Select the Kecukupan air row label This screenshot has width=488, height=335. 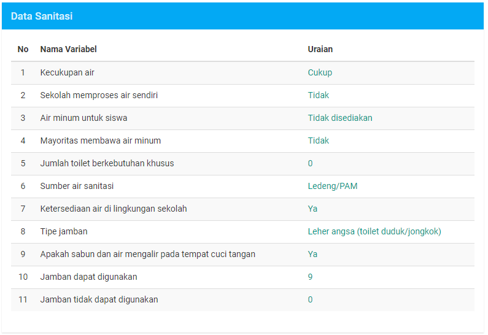coord(67,72)
